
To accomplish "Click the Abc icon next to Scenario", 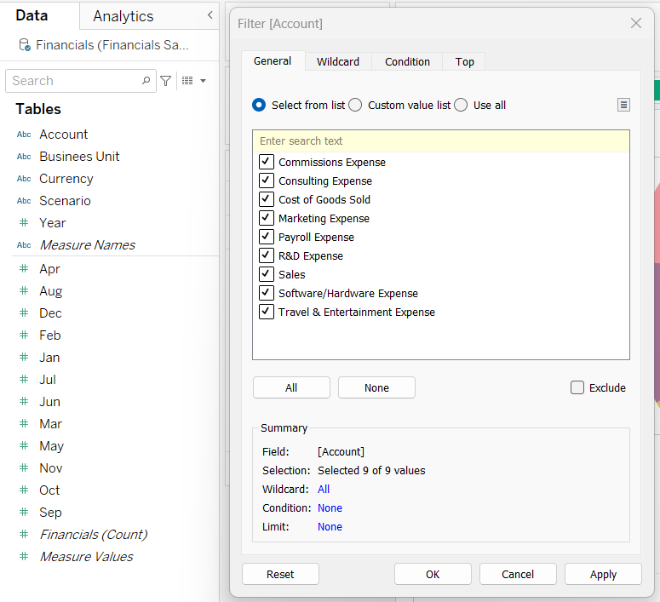I will coord(24,201).
